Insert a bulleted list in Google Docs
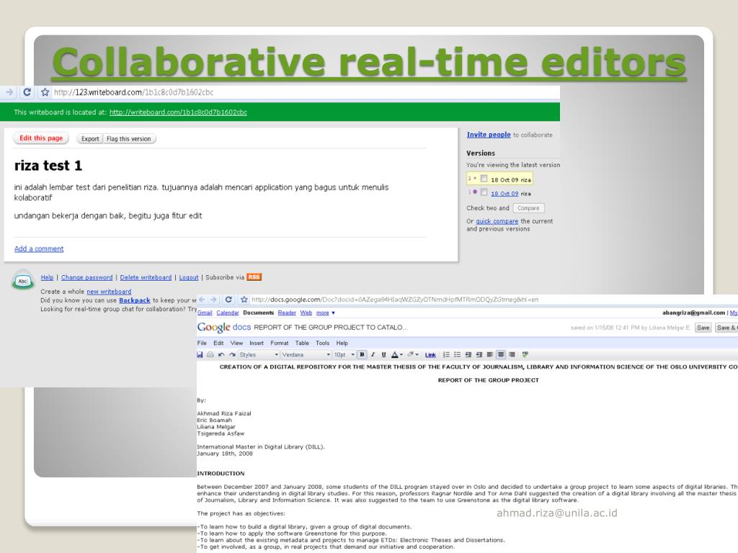Image resolution: width=738 pixels, height=553 pixels. pos(457,355)
